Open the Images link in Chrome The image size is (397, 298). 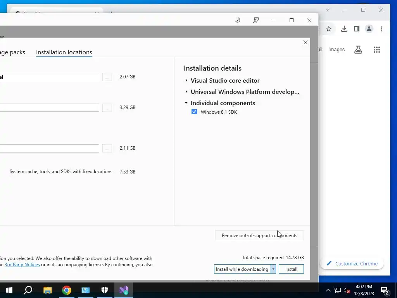click(x=336, y=49)
